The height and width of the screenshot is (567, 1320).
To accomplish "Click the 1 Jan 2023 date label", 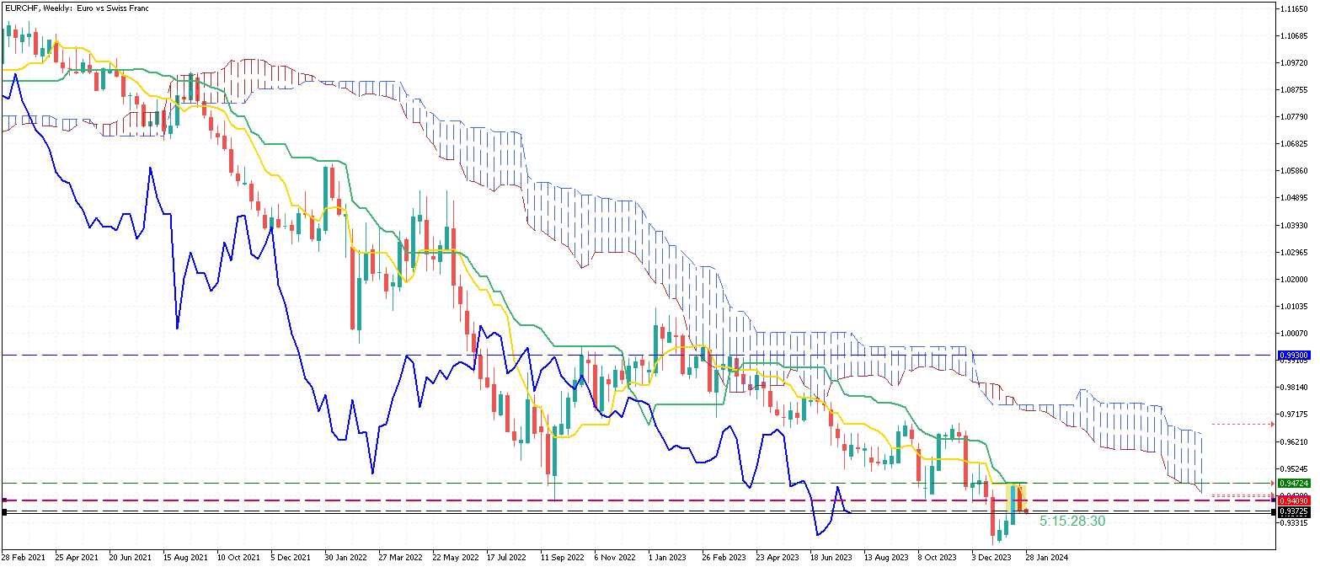I will pos(668,558).
